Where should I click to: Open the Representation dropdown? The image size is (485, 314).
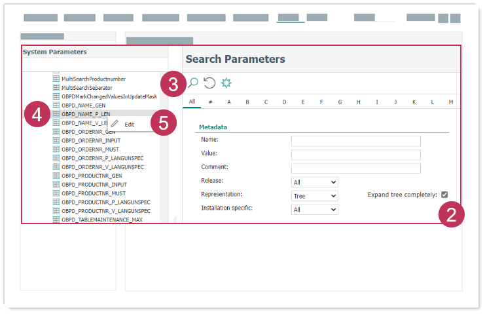314,195
